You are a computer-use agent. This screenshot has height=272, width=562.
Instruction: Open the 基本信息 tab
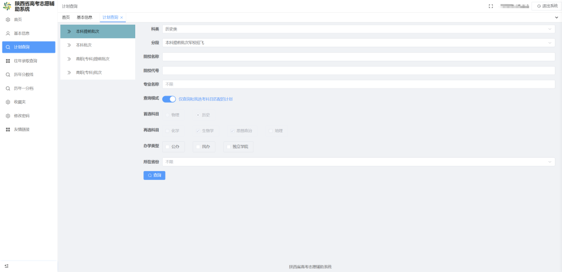[84, 17]
